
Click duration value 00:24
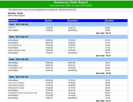108,90
